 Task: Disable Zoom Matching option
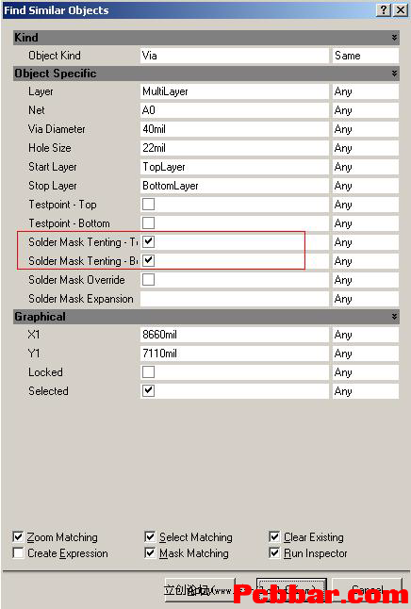click(18, 536)
